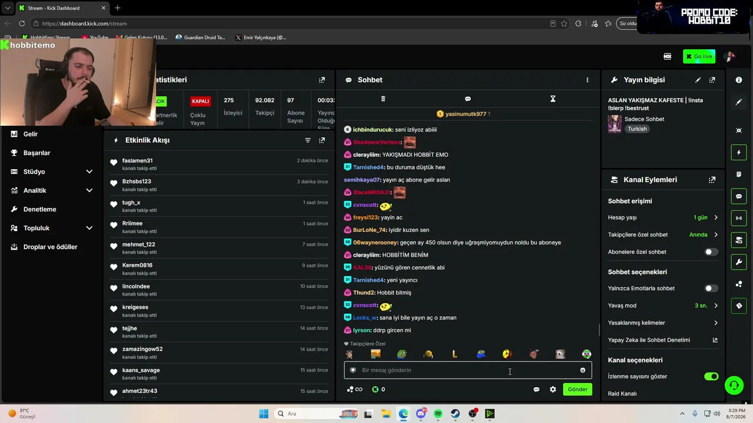
Task: Open the green headset support button
Action: [x=734, y=385]
